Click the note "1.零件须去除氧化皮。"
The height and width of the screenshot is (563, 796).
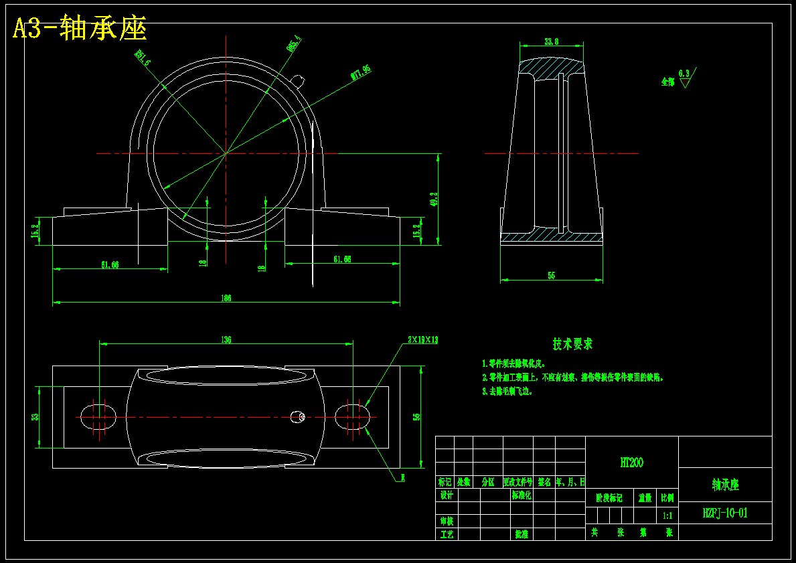tap(513, 364)
